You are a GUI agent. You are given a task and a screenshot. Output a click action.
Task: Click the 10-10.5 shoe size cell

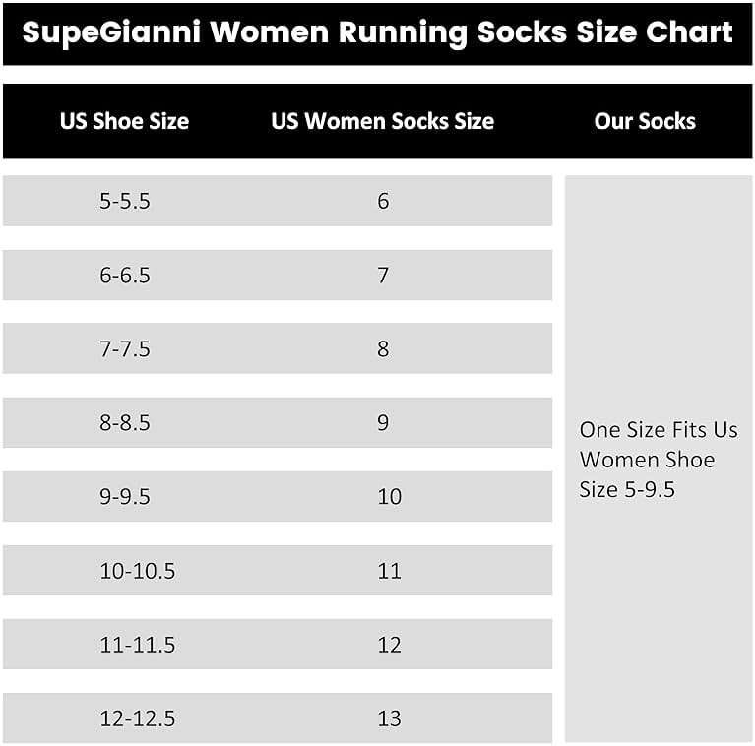tap(137, 571)
